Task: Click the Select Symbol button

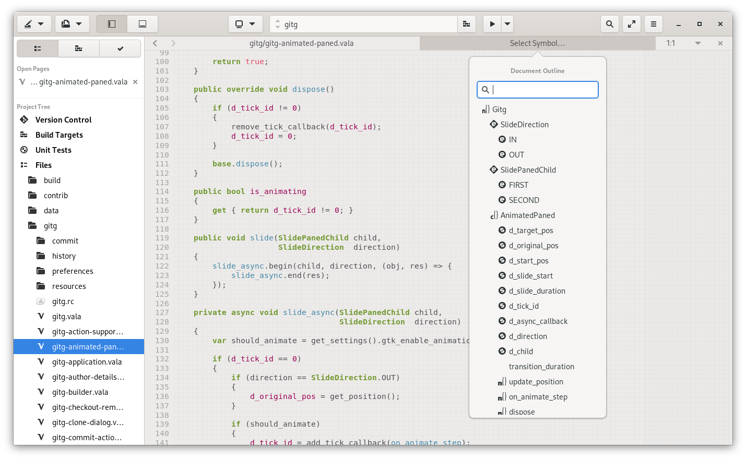Action: point(537,43)
